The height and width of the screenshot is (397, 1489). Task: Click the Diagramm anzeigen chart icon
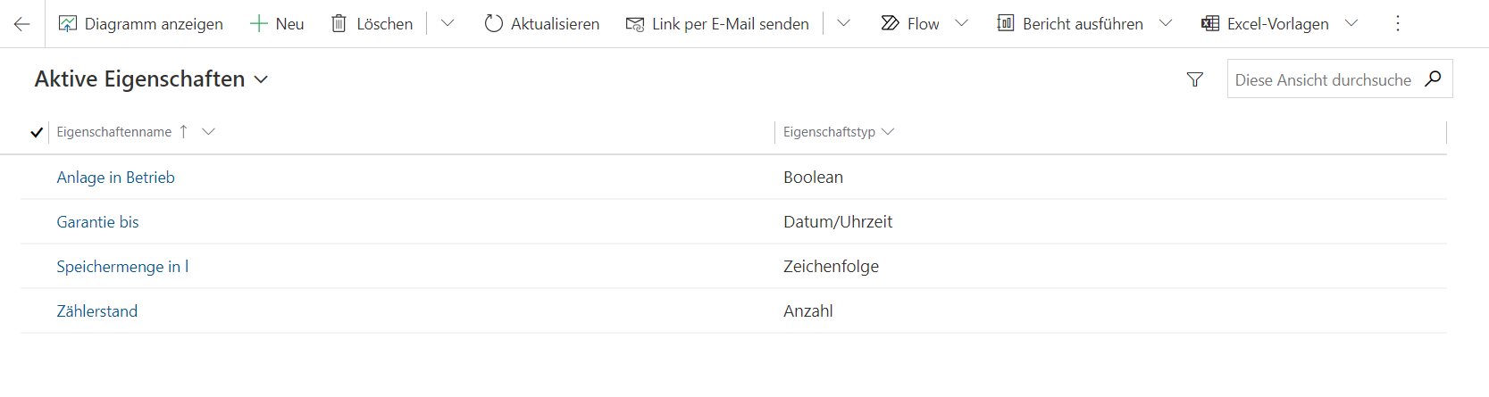[68, 24]
